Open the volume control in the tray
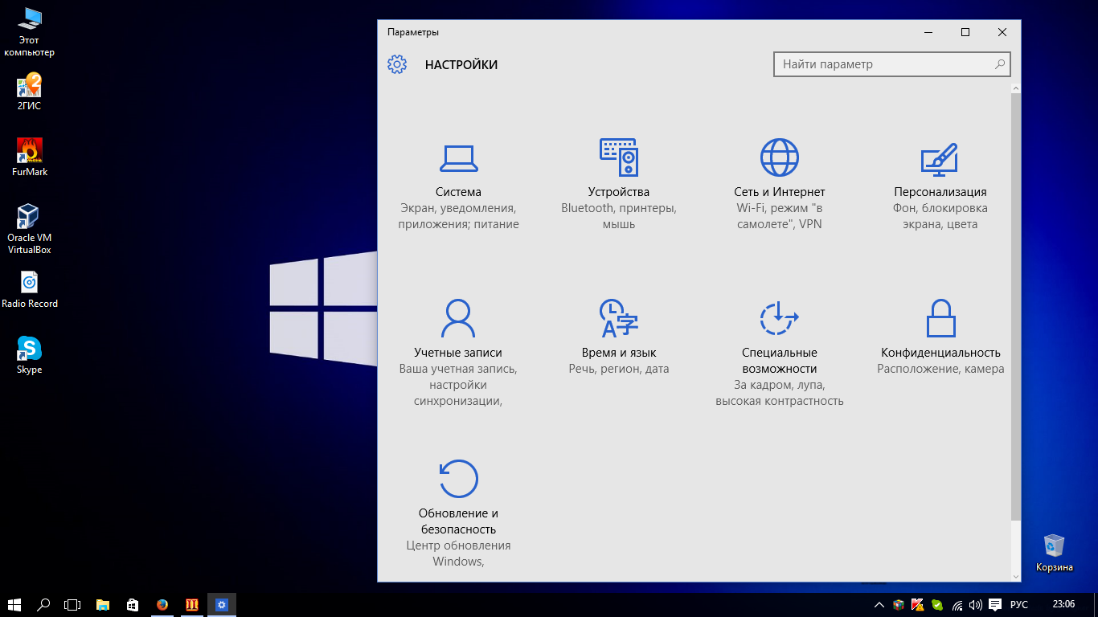1098x617 pixels. pyautogui.click(x=976, y=605)
